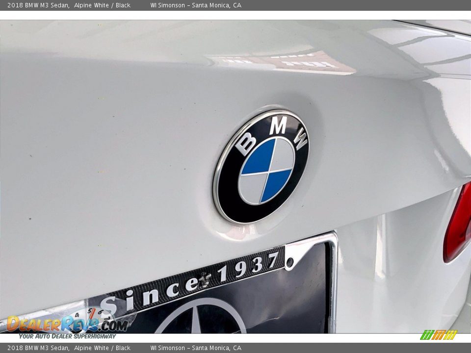Click top caption "WI Simonson – Santa Monica, CA"

(x=196, y=5)
